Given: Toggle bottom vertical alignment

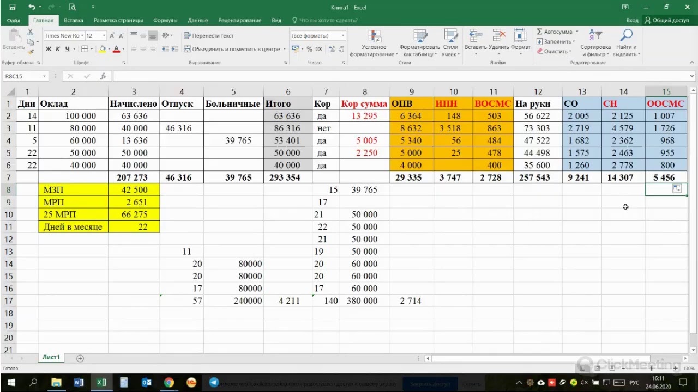Looking at the screenshot, I should tap(152, 36).
